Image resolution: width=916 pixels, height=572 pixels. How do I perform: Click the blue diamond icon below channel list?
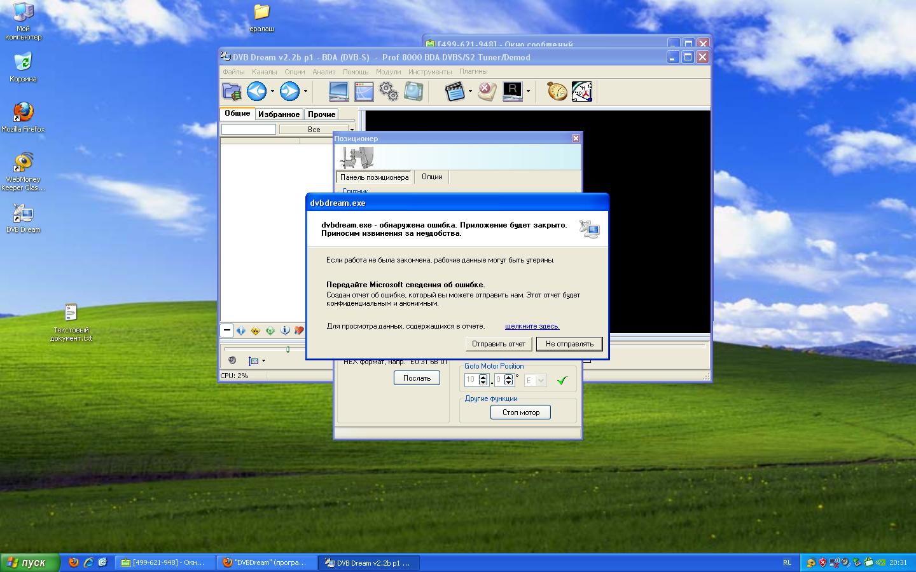pos(241,330)
